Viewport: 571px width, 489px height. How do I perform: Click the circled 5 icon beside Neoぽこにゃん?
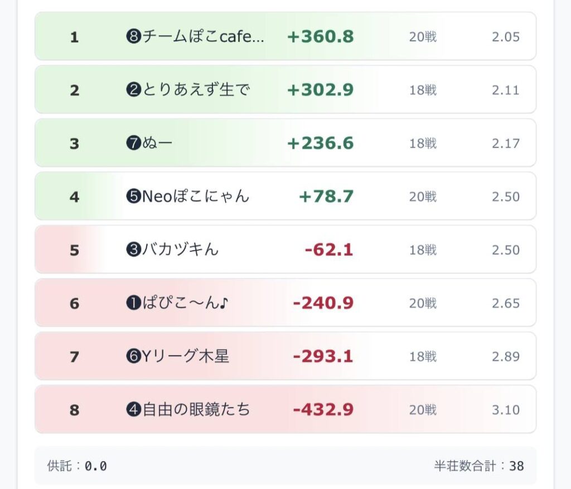click(x=133, y=196)
